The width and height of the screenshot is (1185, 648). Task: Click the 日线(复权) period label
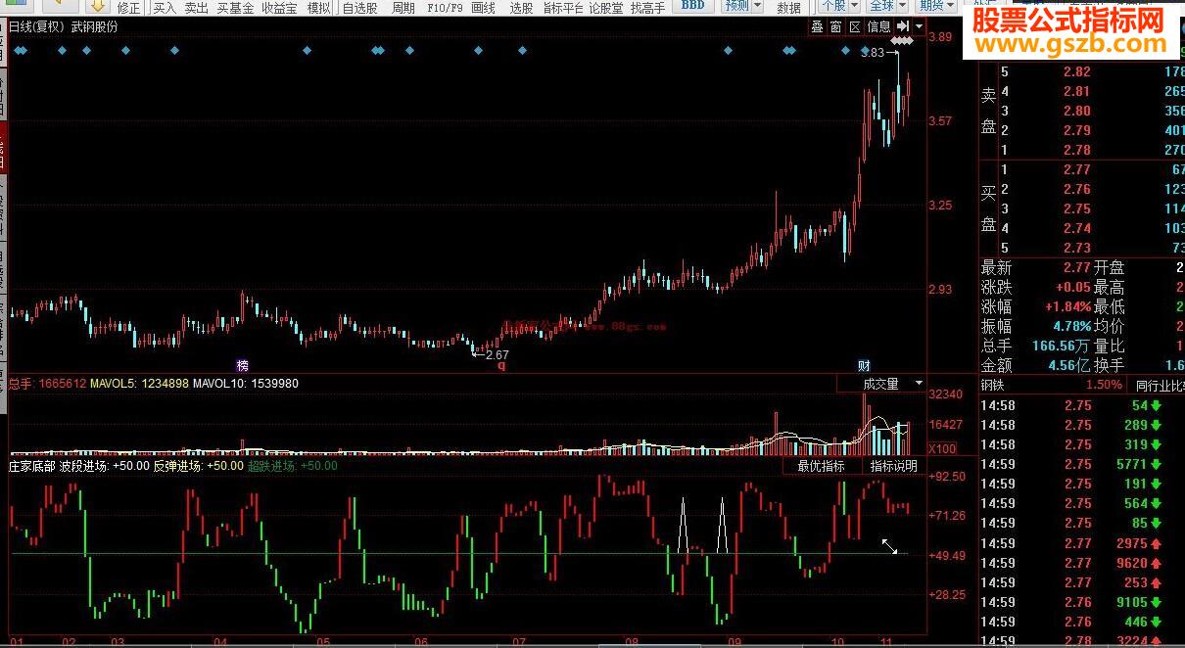(x=37, y=26)
